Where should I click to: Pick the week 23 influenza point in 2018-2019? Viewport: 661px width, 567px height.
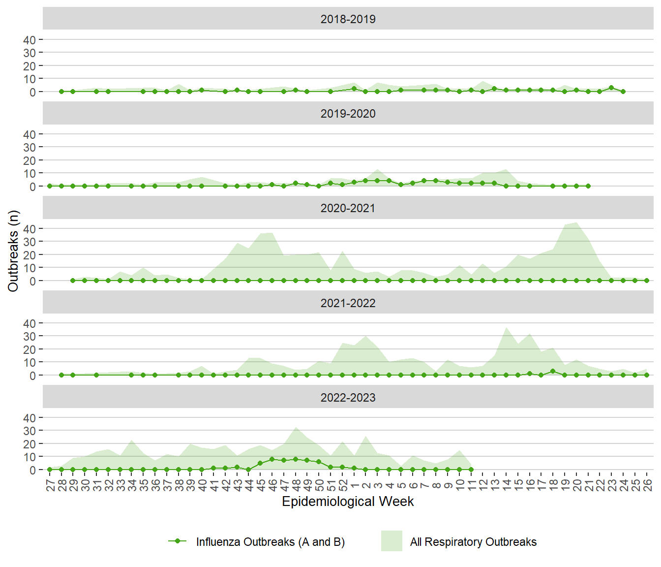[x=611, y=88]
